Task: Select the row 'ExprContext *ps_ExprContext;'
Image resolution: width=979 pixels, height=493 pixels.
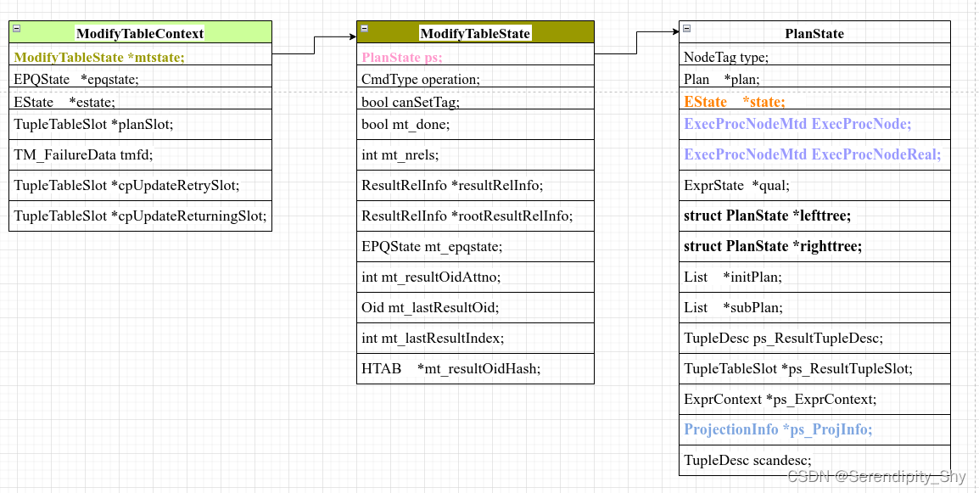Action: click(814, 400)
